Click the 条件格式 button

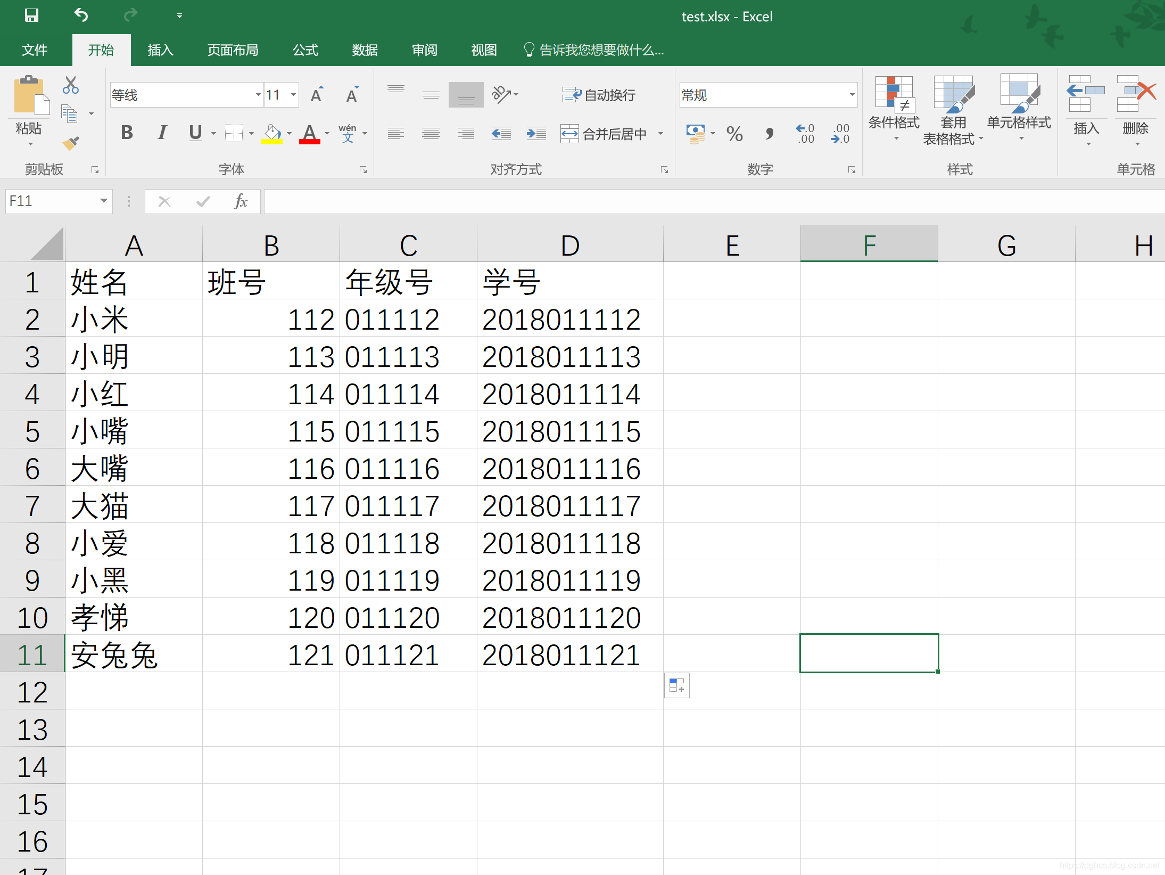894,109
